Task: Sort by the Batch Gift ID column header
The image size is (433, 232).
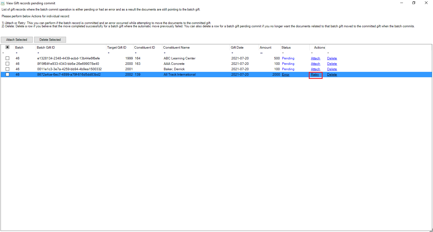Action: [x=46, y=48]
